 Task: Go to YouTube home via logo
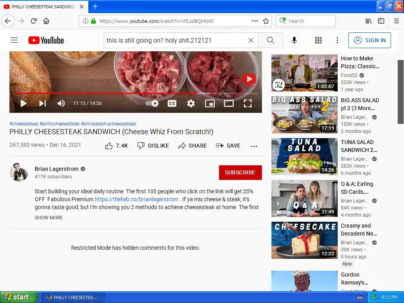46,40
